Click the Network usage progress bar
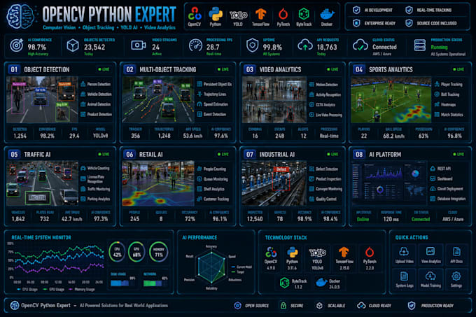 pyautogui.click(x=155, y=283)
